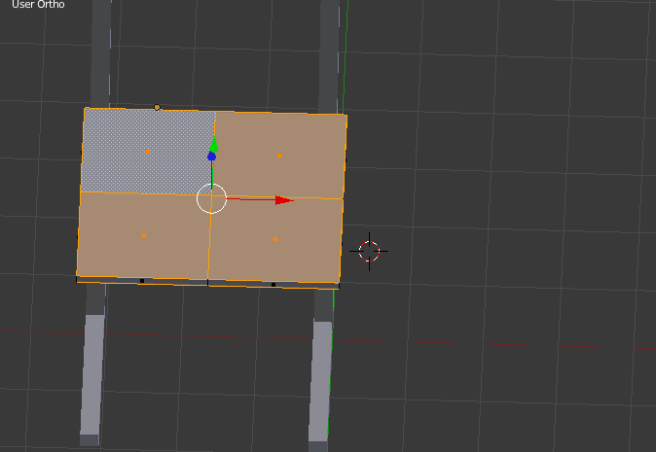Select the black face dot under the bottom-right seat face
This screenshot has width=656, height=452.
pos(273,285)
